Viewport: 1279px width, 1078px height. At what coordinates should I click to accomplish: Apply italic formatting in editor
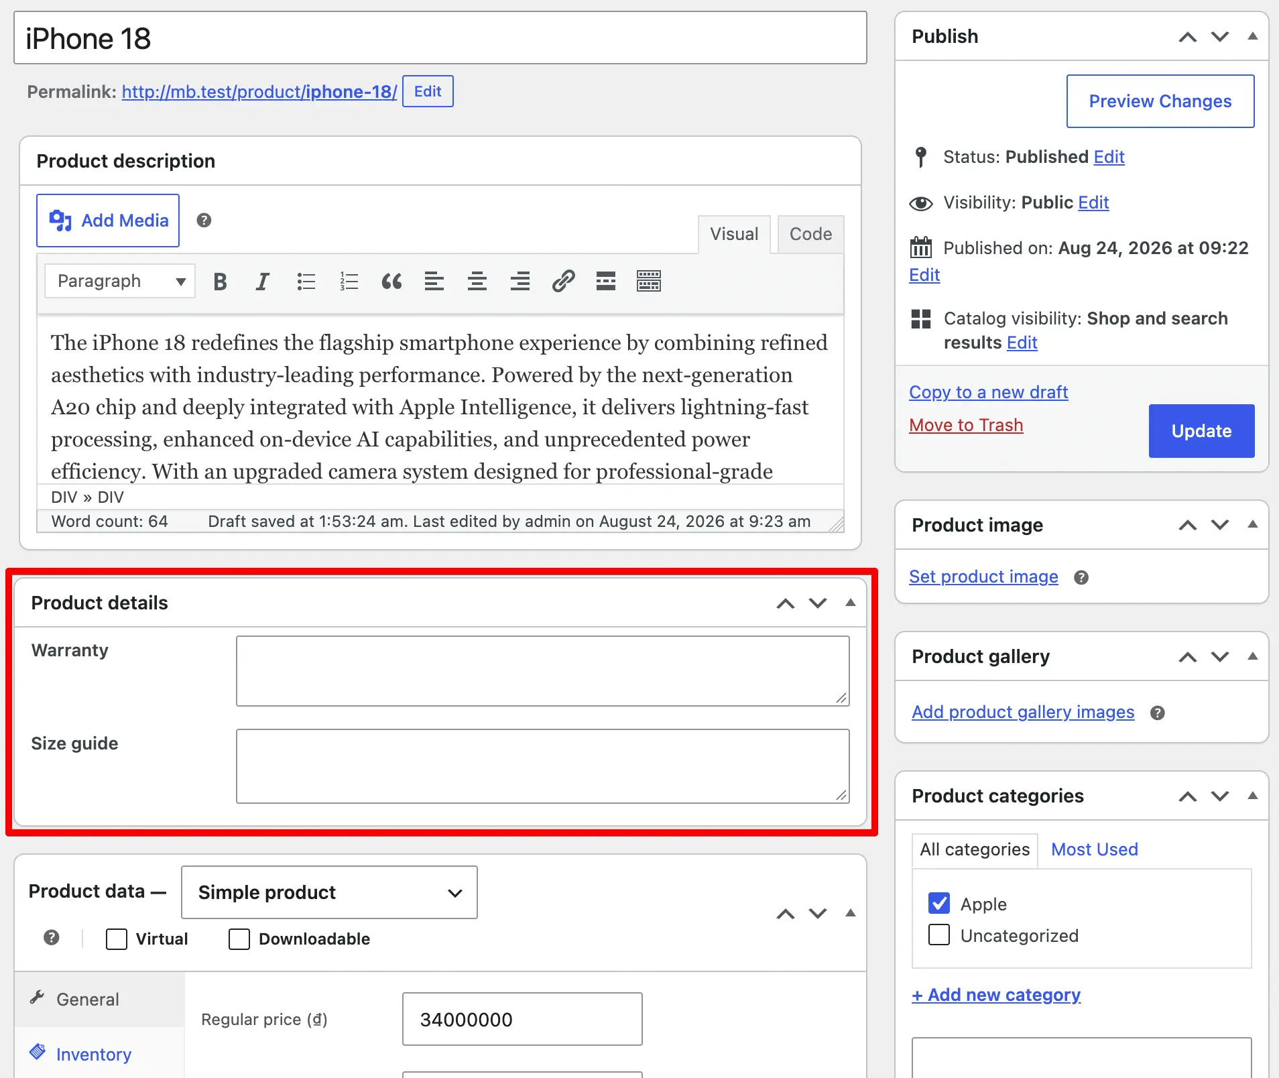coord(263,282)
